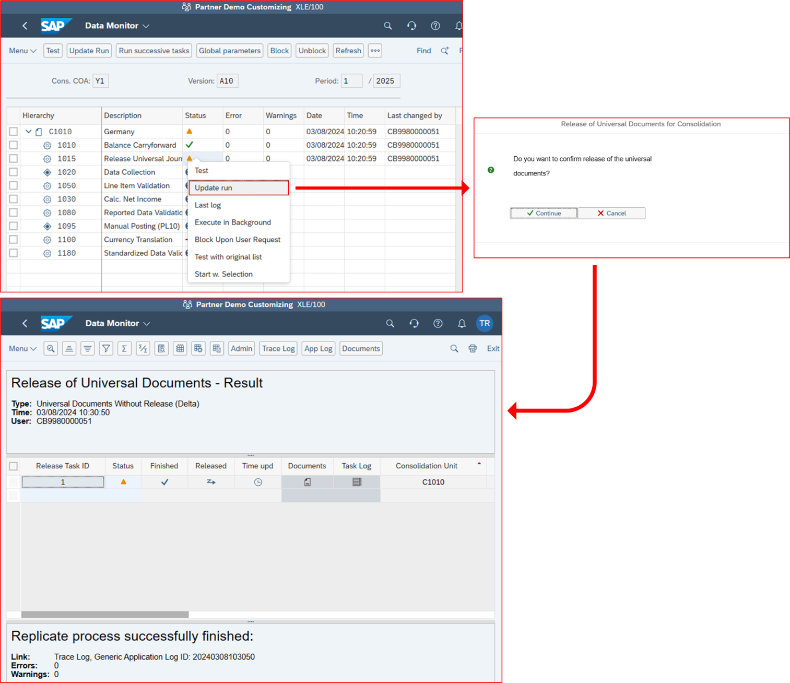
Task: Open Data Monitor title dropdown in Result window
Action: tap(117, 323)
